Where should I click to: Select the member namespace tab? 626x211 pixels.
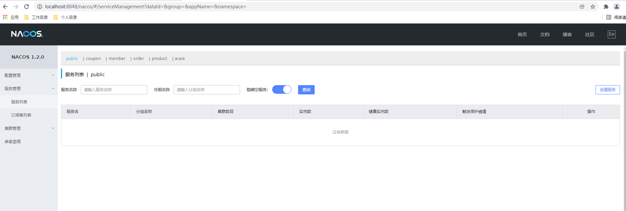(117, 59)
